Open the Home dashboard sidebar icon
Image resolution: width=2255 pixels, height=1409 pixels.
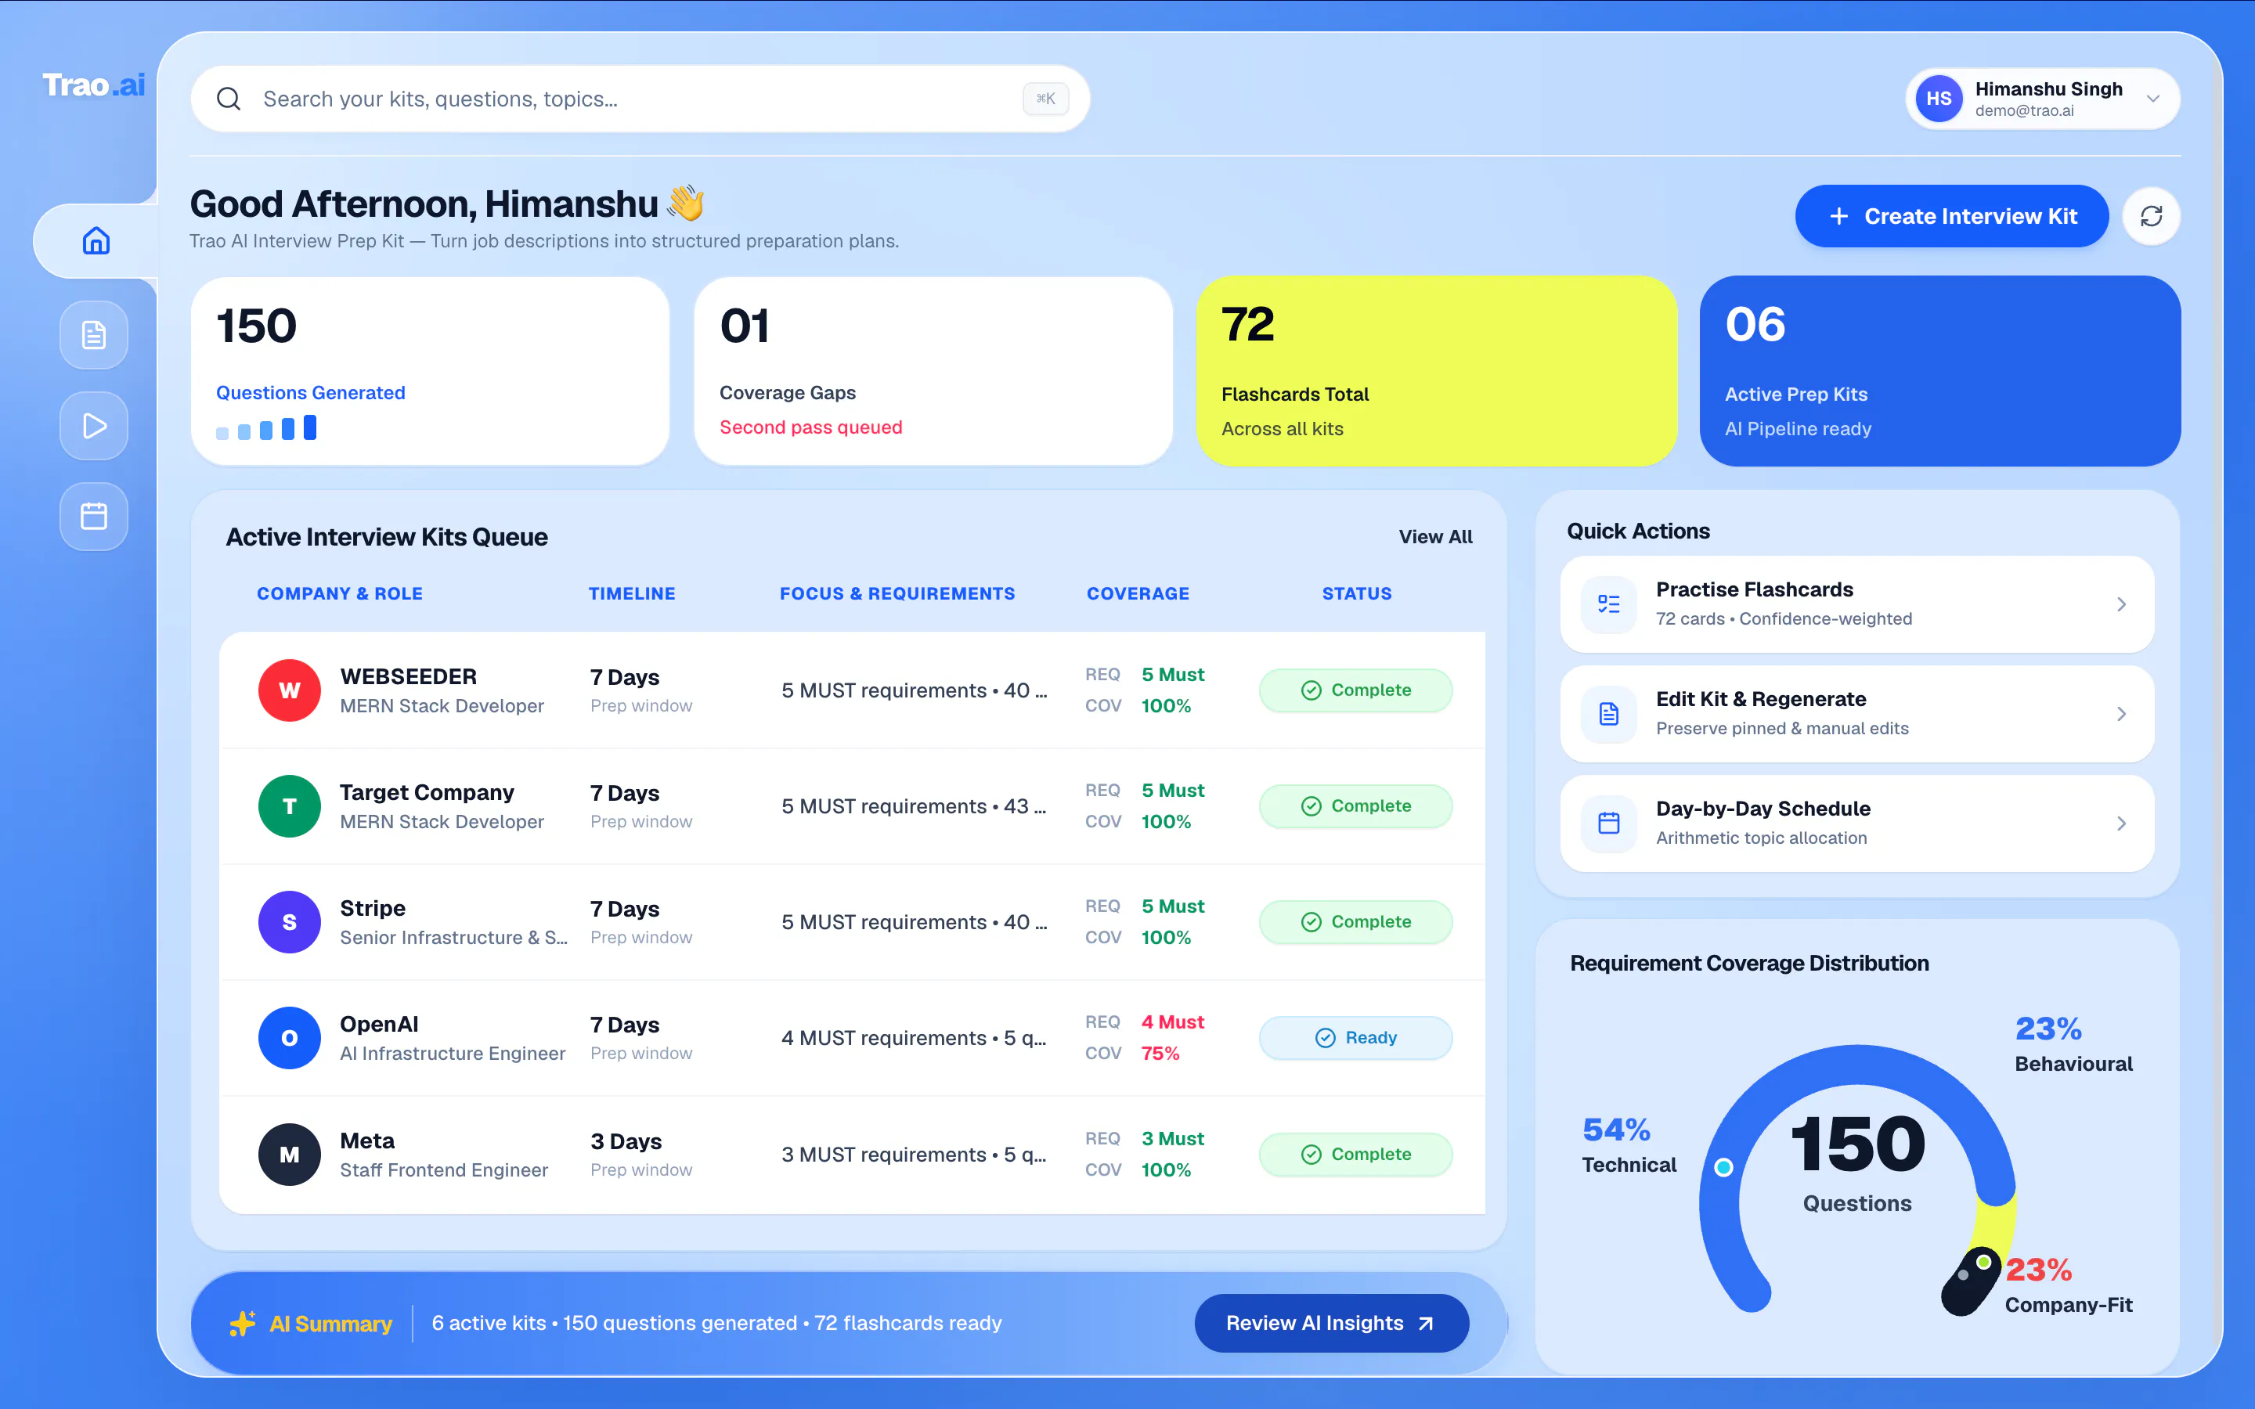click(x=96, y=240)
